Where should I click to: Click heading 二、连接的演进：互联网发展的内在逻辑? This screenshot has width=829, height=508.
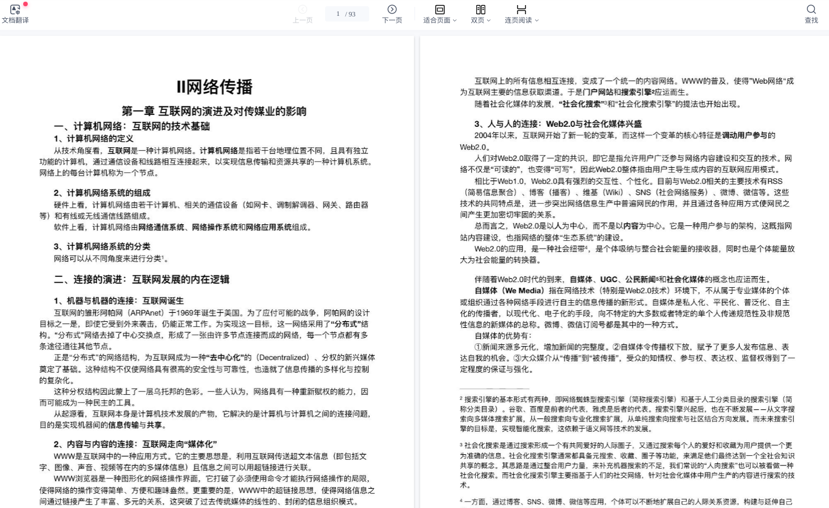pyautogui.click(x=142, y=279)
